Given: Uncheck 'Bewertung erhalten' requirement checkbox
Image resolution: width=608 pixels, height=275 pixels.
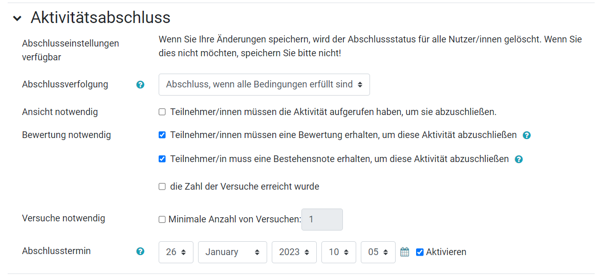Looking at the screenshot, I should pos(162,135).
